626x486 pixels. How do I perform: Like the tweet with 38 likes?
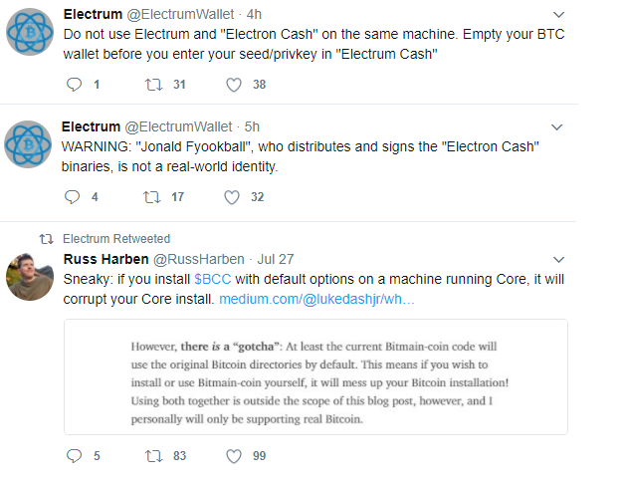pos(234,85)
